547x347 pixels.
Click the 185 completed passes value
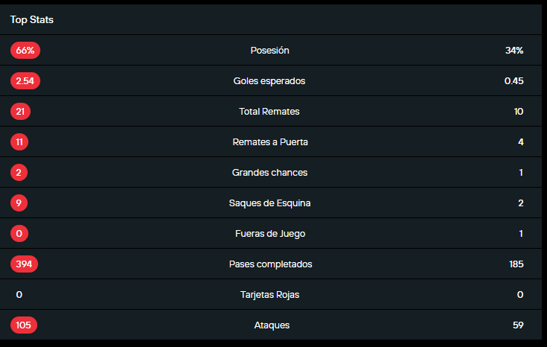tap(513, 264)
